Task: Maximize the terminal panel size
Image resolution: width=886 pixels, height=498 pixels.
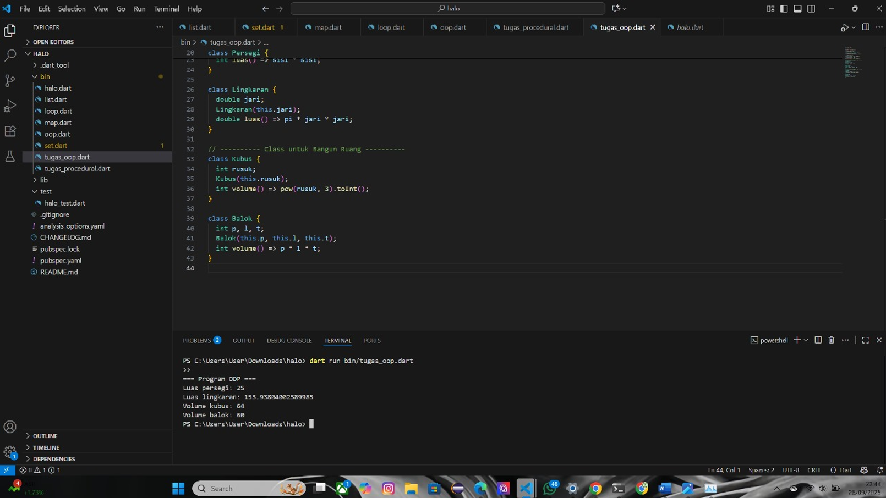Action: pos(865,340)
